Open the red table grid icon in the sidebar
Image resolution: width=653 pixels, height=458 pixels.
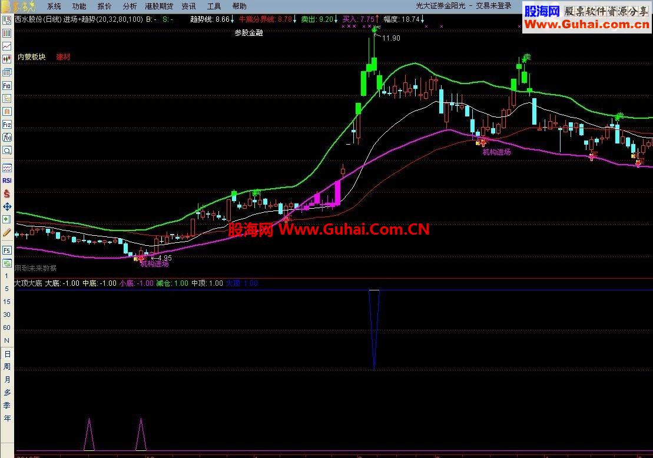click(x=6, y=33)
